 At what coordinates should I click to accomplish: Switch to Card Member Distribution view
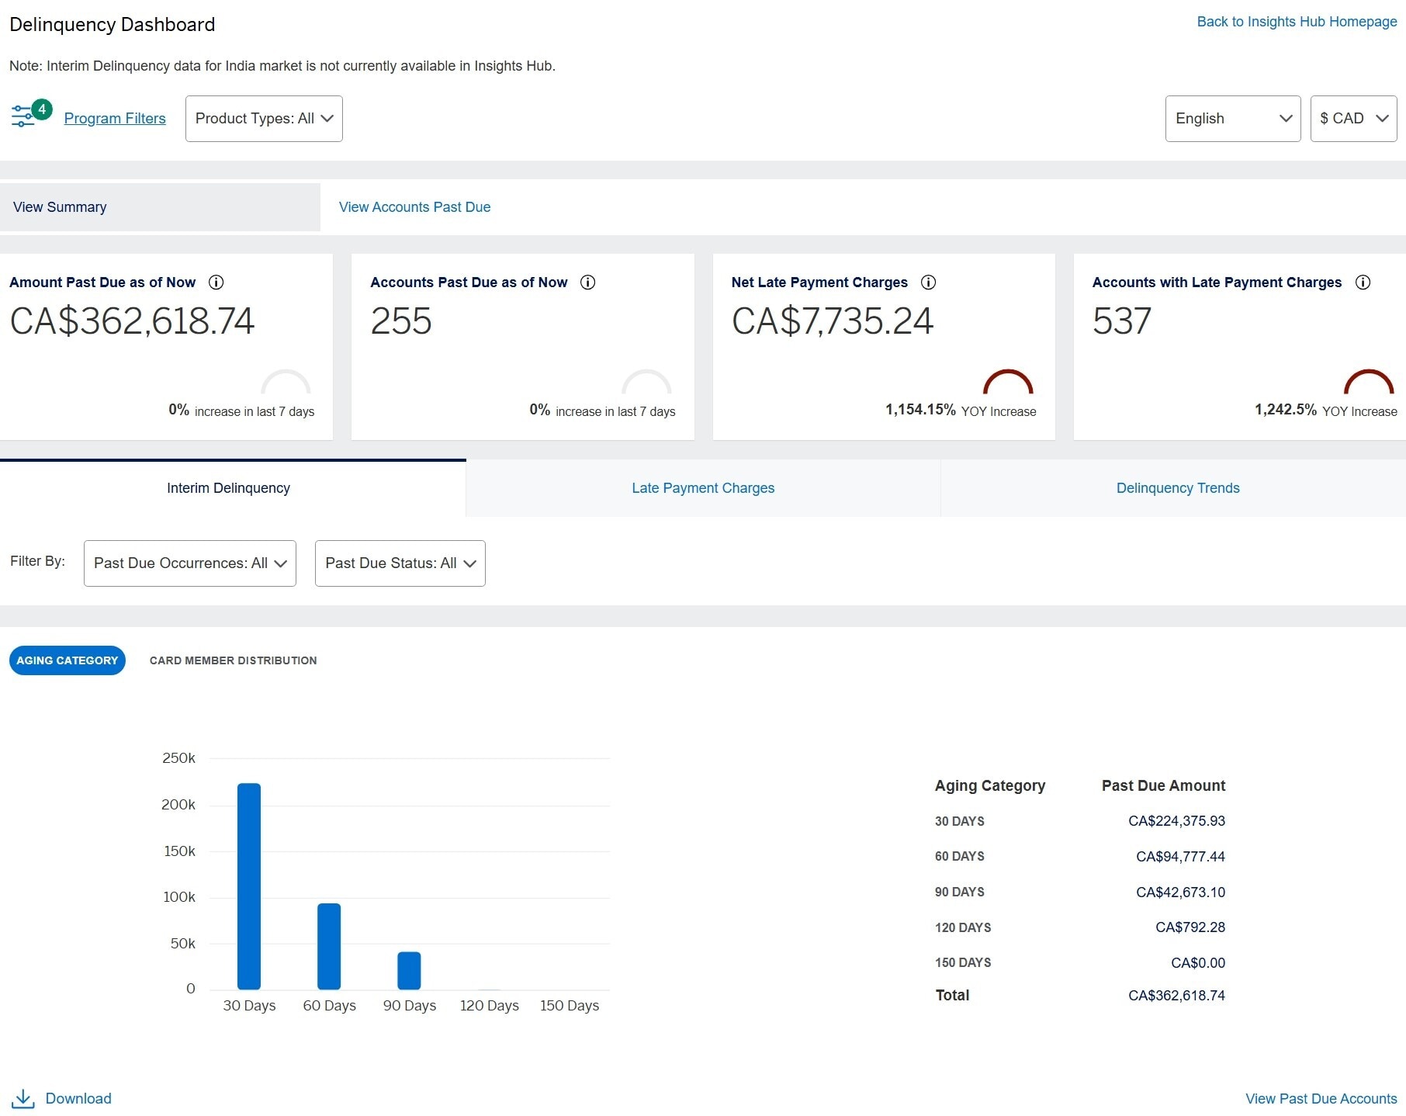[233, 660]
